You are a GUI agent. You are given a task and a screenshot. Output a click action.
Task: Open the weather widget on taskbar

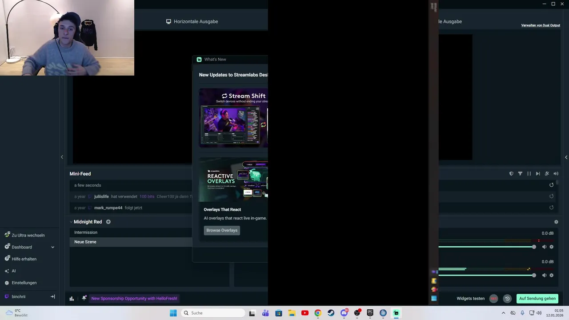[16, 313]
